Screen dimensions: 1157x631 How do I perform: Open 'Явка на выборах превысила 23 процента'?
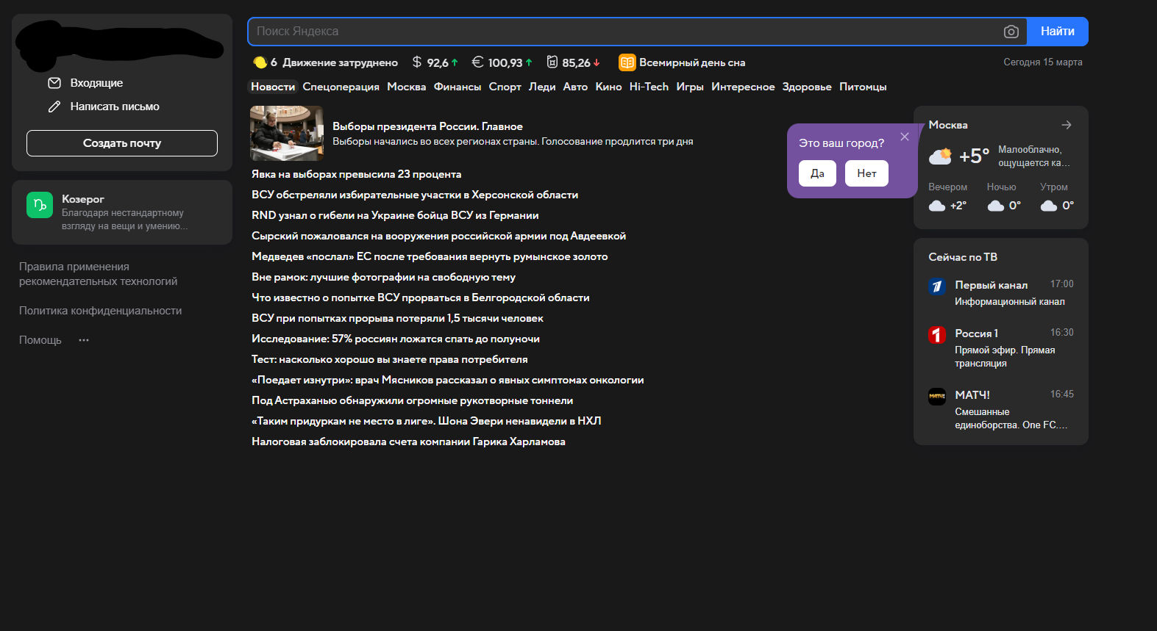[x=357, y=174]
